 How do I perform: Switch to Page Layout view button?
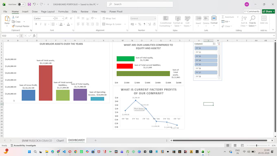click(235, 145)
